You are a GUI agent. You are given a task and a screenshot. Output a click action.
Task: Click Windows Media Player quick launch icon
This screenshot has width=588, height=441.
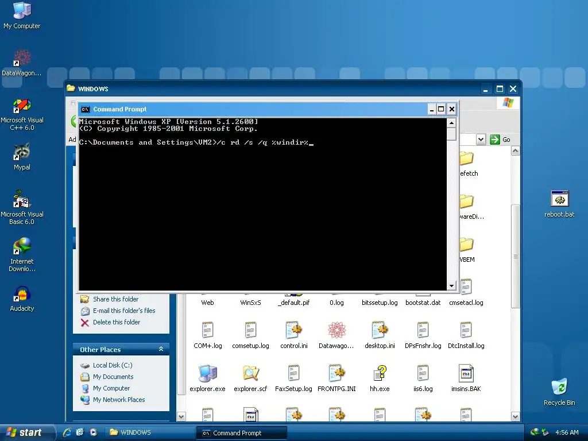[x=94, y=432]
